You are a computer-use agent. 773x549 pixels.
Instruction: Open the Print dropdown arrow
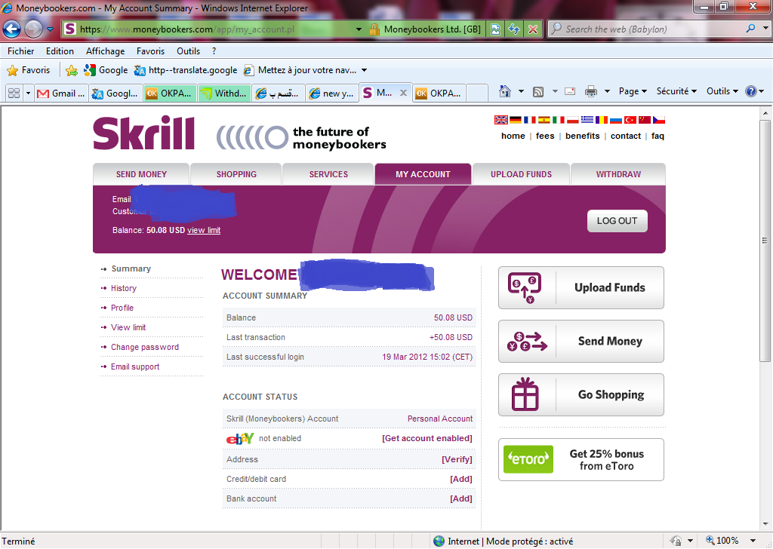click(608, 91)
